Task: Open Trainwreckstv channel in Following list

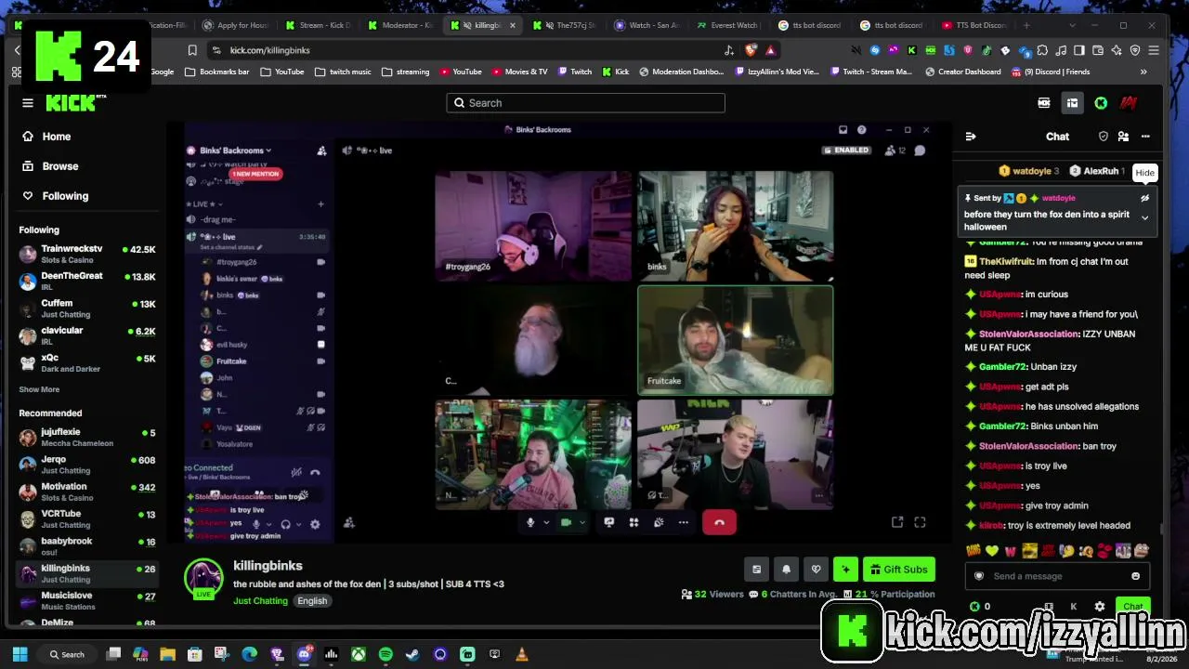Action: (86, 254)
